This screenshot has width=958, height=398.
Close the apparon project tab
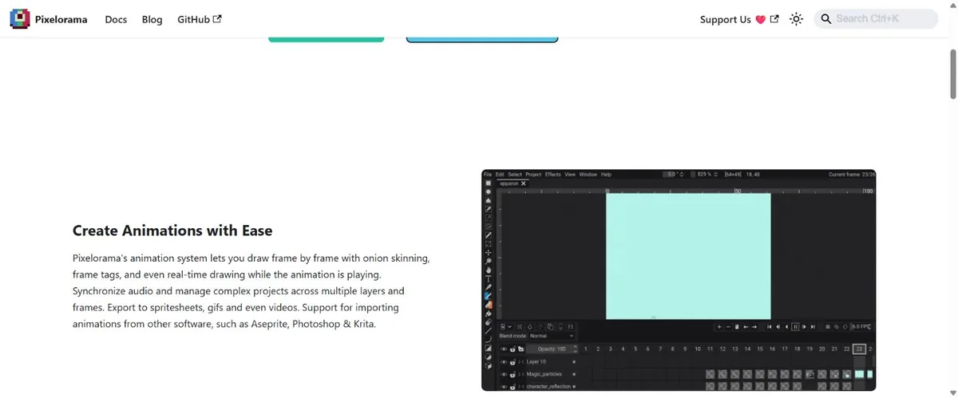click(x=524, y=183)
